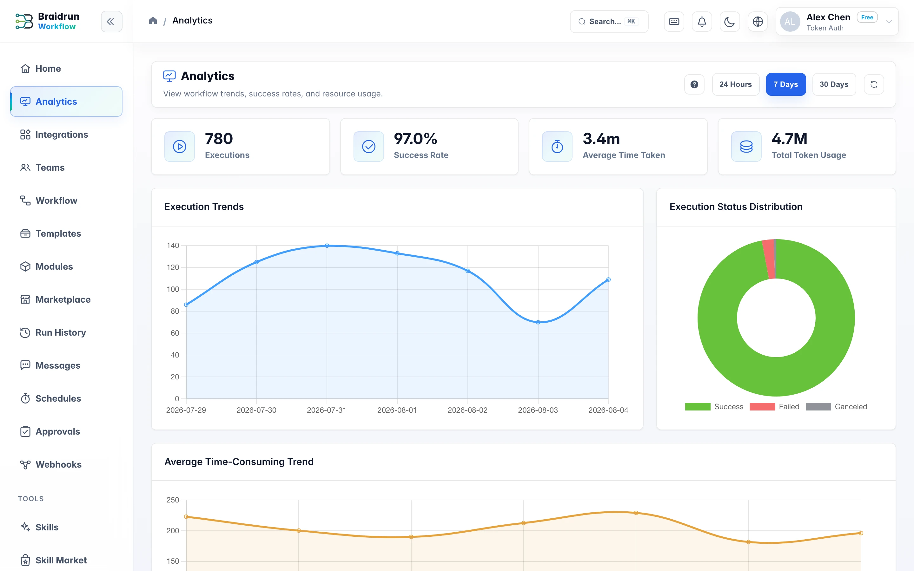914x571 pixels.
Task: Click the Run History clock icon
Action: pyautogui.click(x=25, y=332)
